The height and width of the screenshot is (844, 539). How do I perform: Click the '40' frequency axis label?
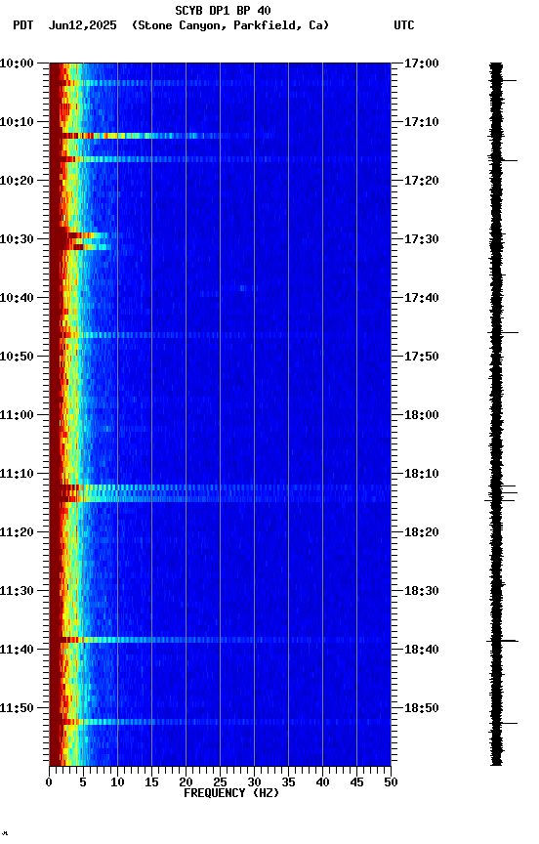tap(322, 782)
